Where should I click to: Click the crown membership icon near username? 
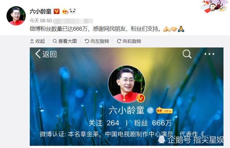pos(65,11)
